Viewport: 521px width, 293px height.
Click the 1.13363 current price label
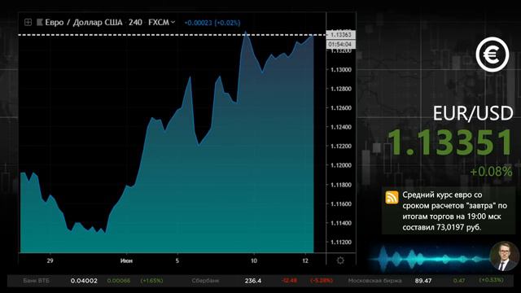(x=341, y=34)
